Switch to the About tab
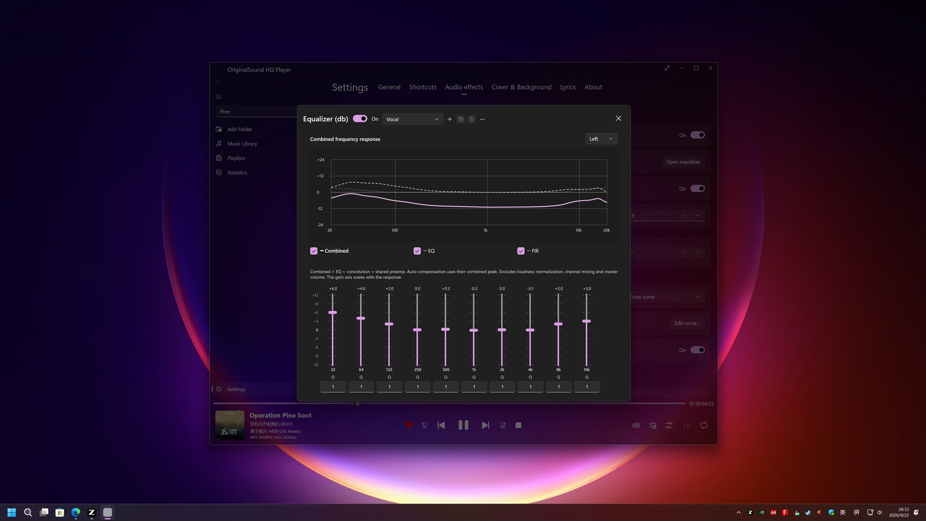Image resolution: width=926 pixels, height=521 pixels. click(593, 87)
